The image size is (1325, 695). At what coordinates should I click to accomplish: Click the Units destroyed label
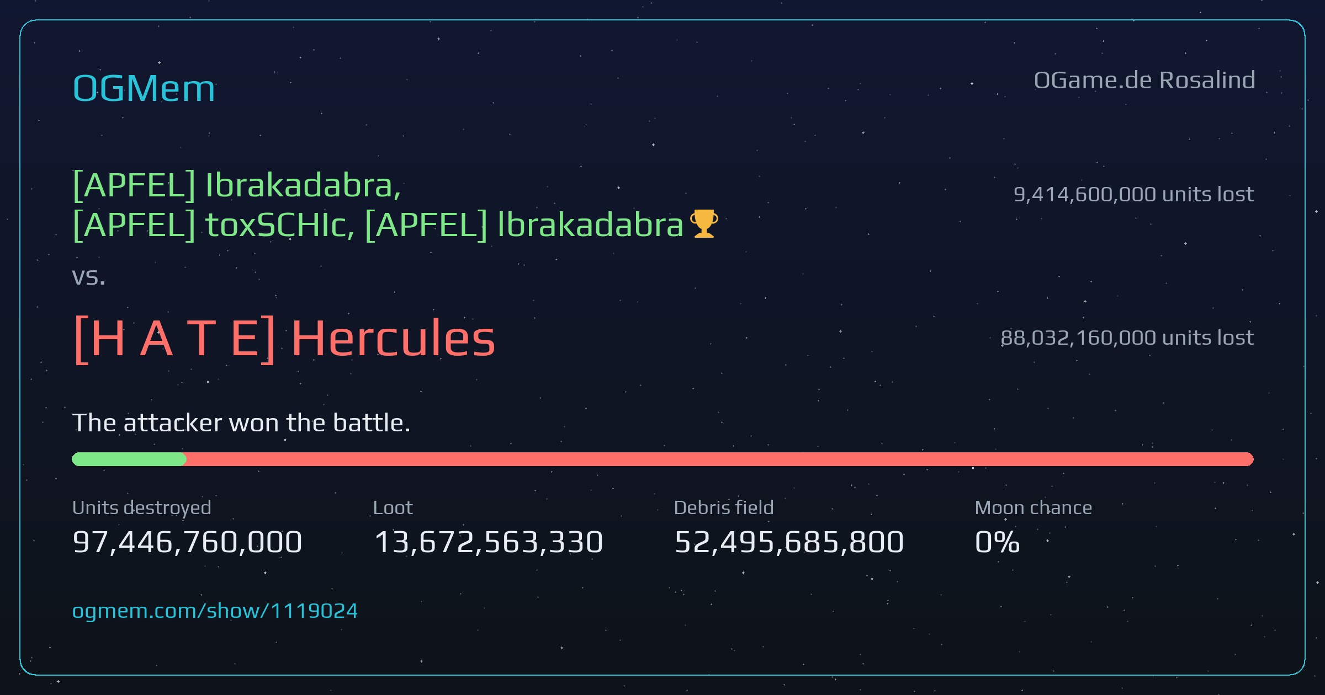pyautogui.click(x=142, y=508)
